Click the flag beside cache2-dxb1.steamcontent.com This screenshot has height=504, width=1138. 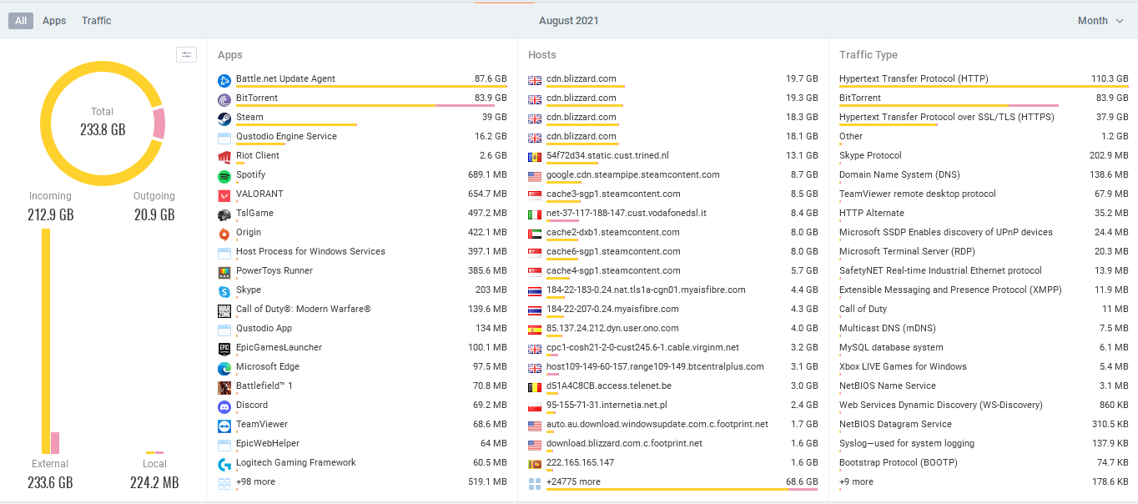535,234
